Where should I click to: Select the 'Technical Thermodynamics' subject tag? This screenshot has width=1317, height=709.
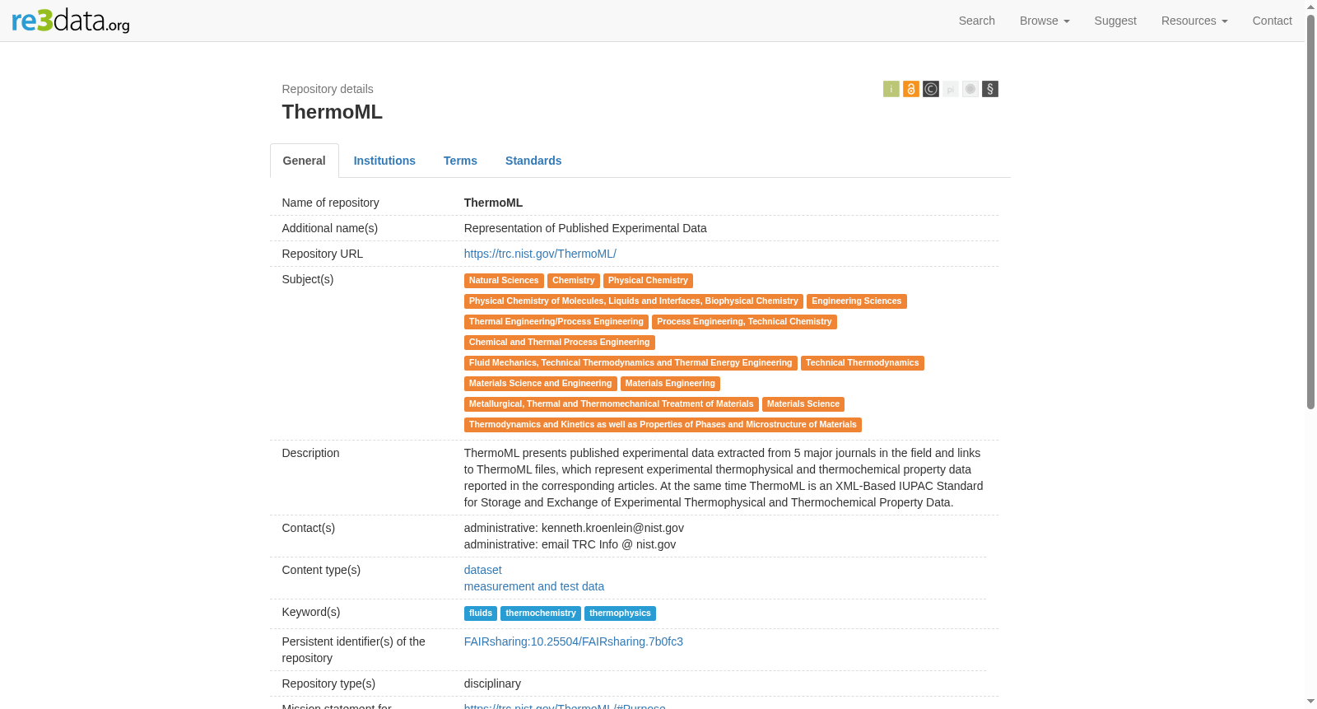tap(863, 363)
